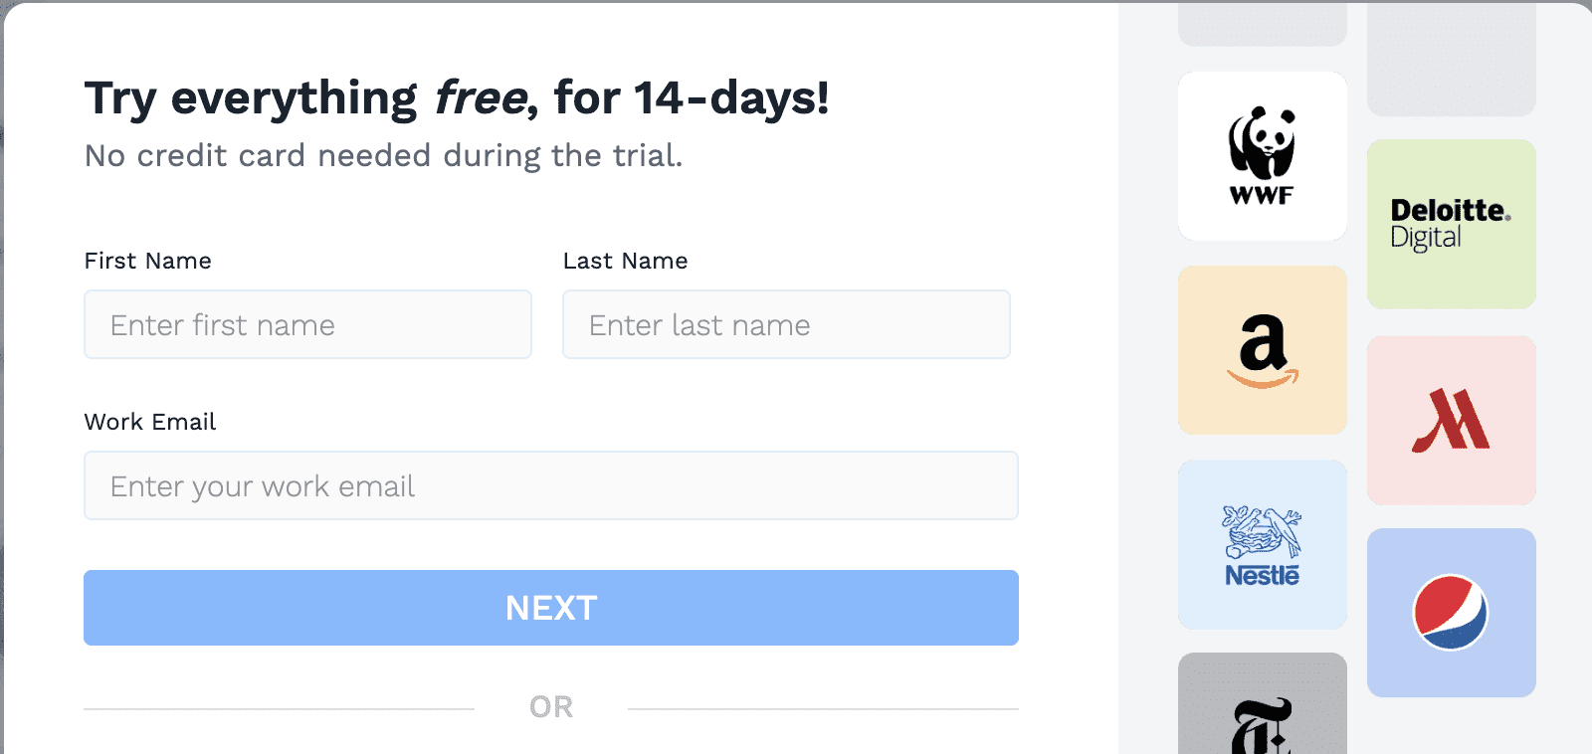Click the First Name field label
Image resolution: width=1592 pixels, height=754 pixels.
148,261
